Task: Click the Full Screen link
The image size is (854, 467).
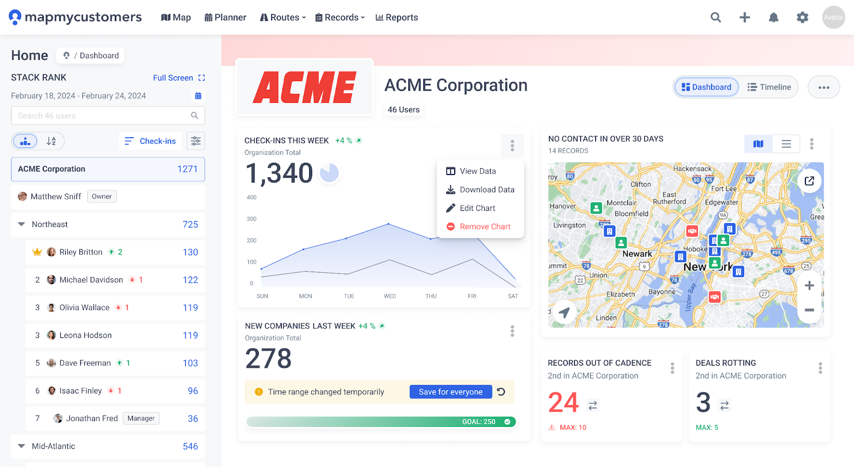Action: pyautogui.click(x=173, y=78)
